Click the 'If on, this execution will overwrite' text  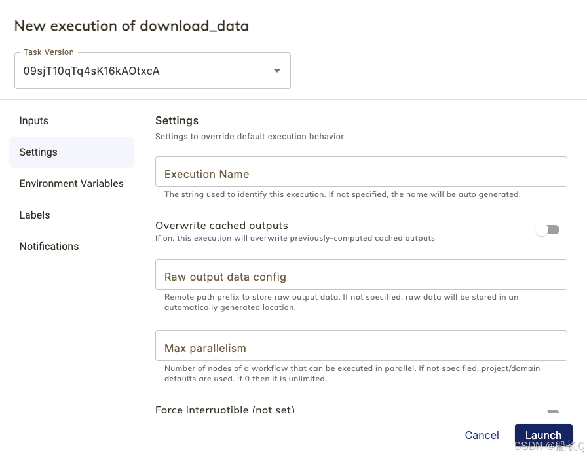(295, 238)
